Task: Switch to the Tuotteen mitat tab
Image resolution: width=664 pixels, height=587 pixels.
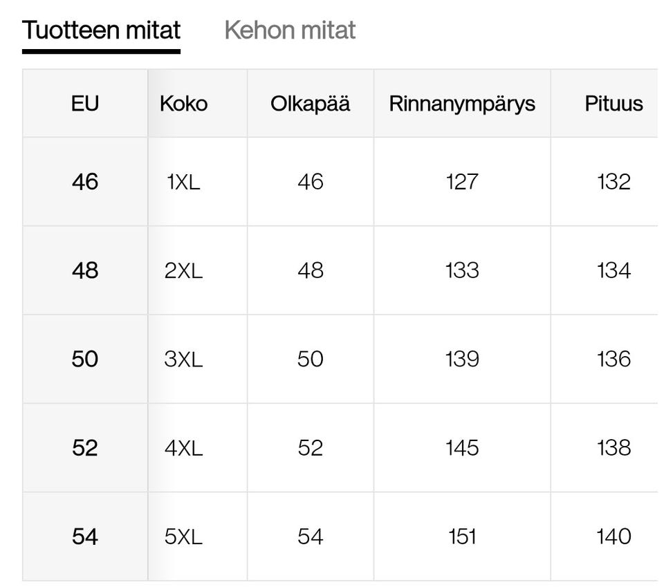Action: click(x=101, y=30)
